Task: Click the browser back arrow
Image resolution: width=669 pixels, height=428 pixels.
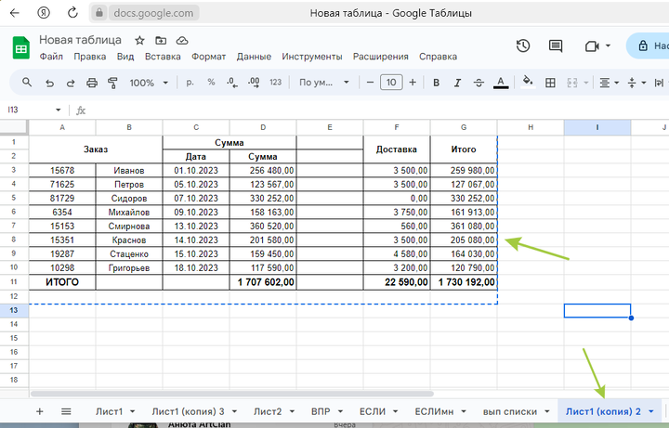Action: tap(15, 13)
